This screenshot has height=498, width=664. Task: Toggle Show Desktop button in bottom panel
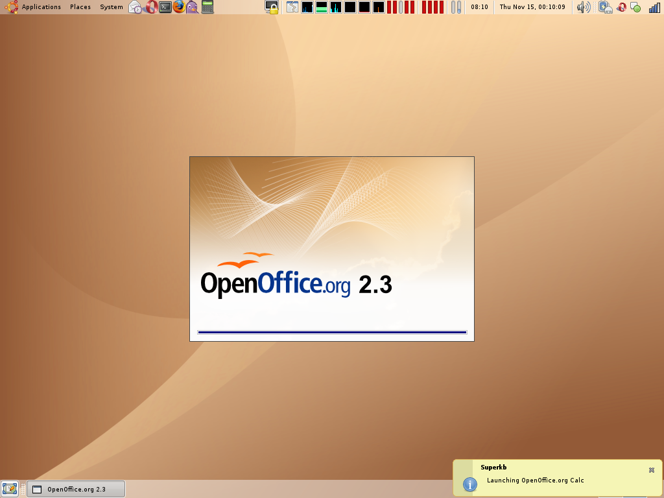tap(10, 489)
